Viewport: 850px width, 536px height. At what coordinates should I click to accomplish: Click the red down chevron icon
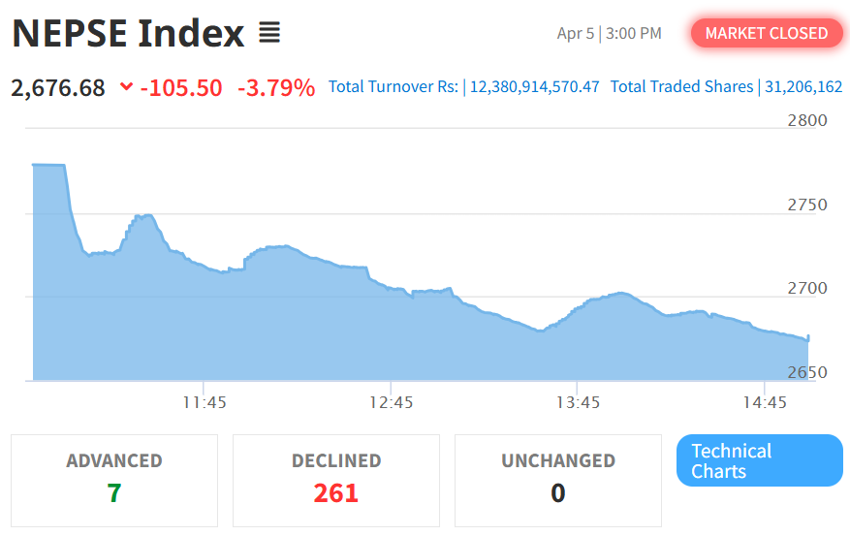pos(126,87)
